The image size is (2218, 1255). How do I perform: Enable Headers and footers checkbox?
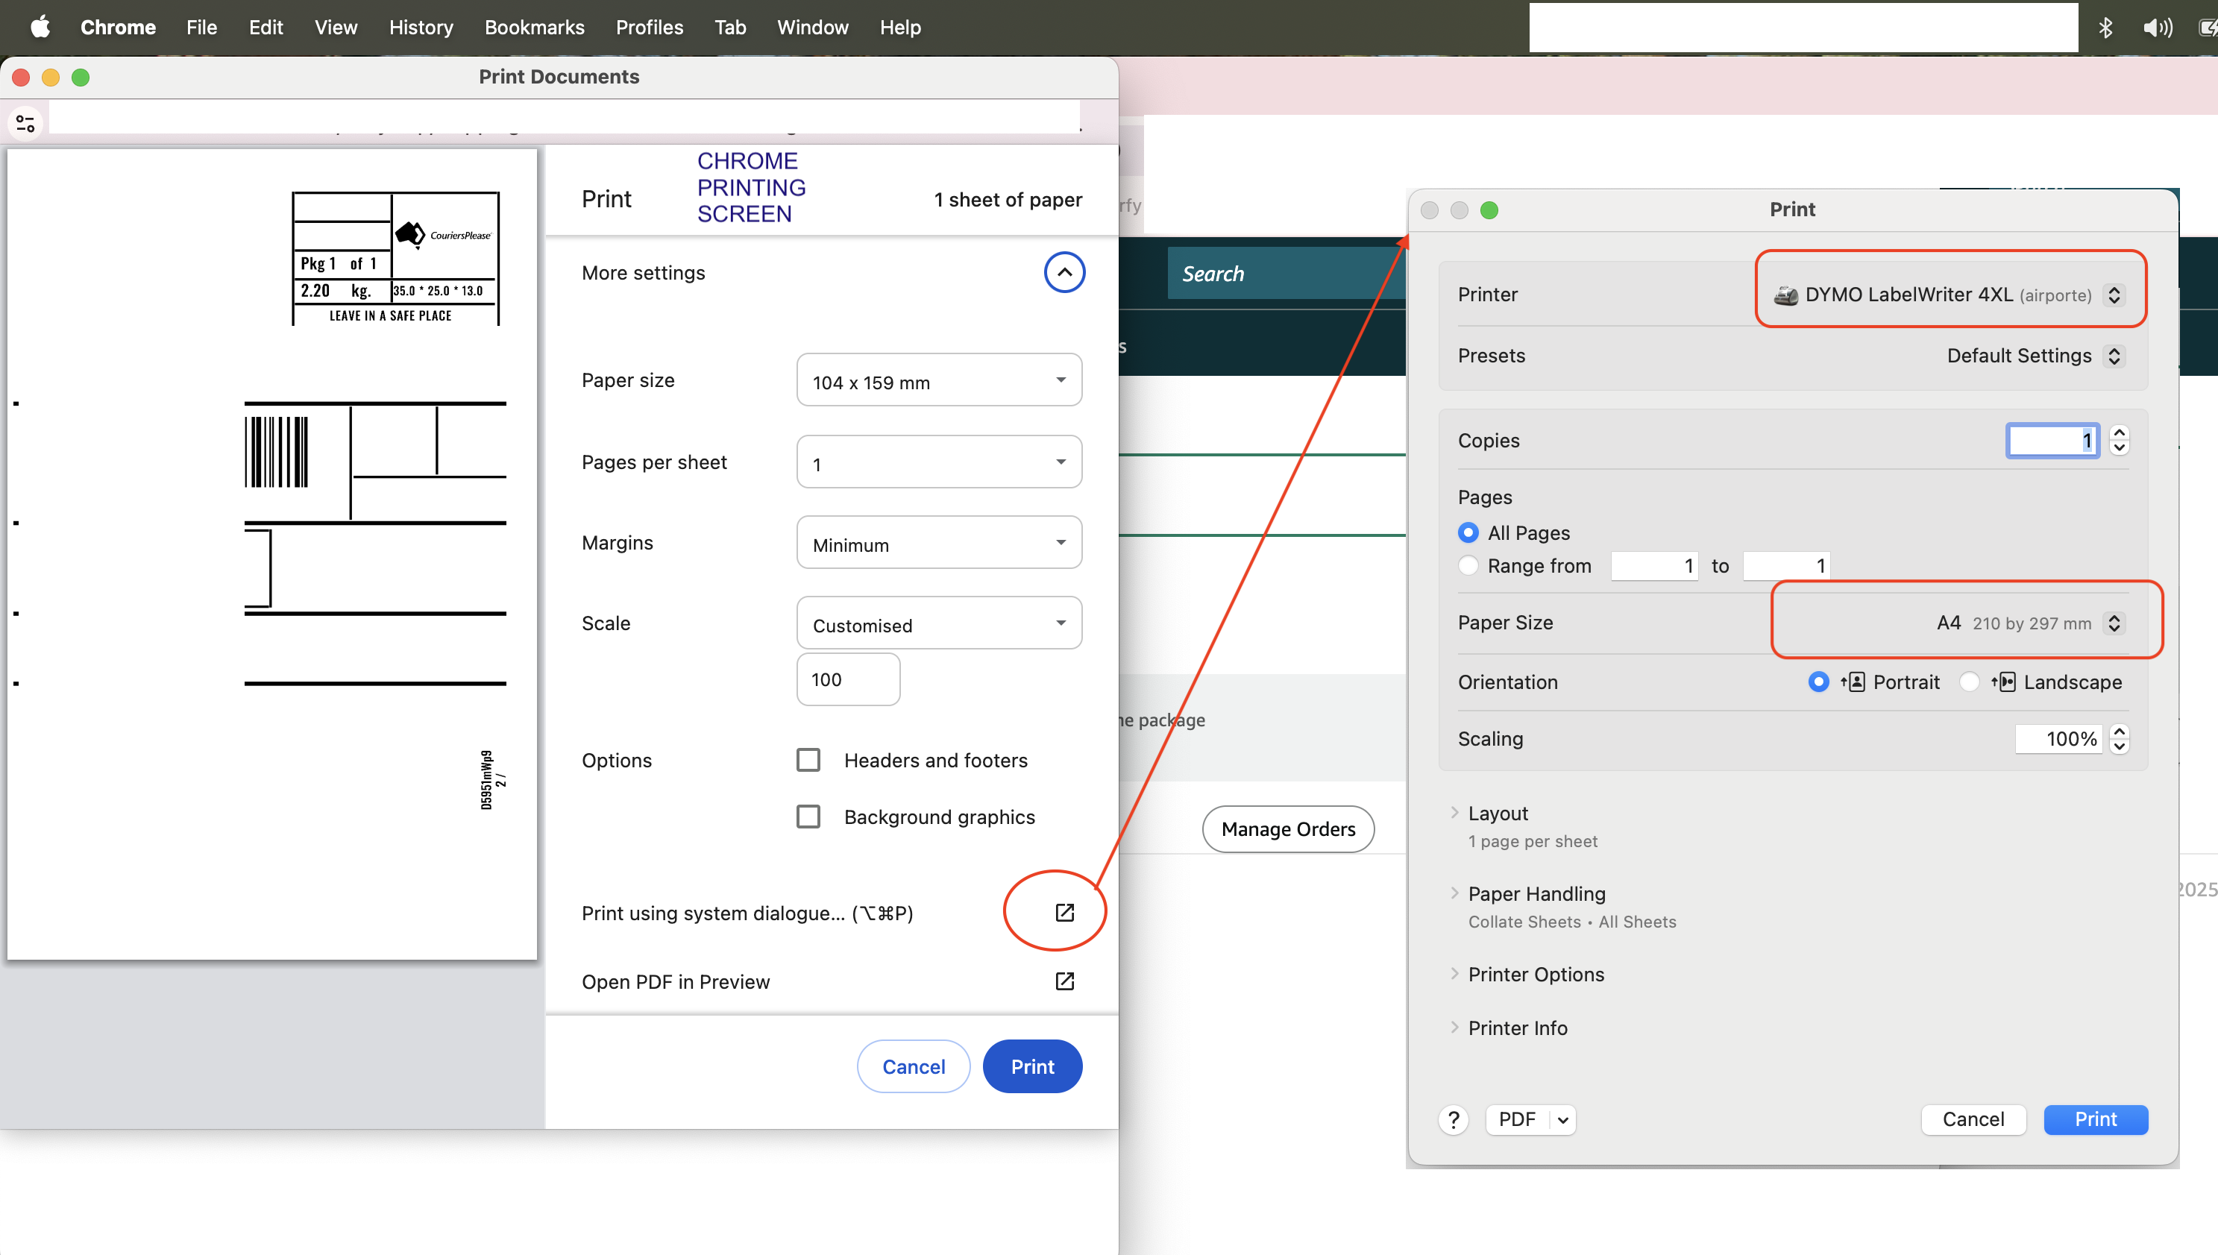[x=808, y=761]
